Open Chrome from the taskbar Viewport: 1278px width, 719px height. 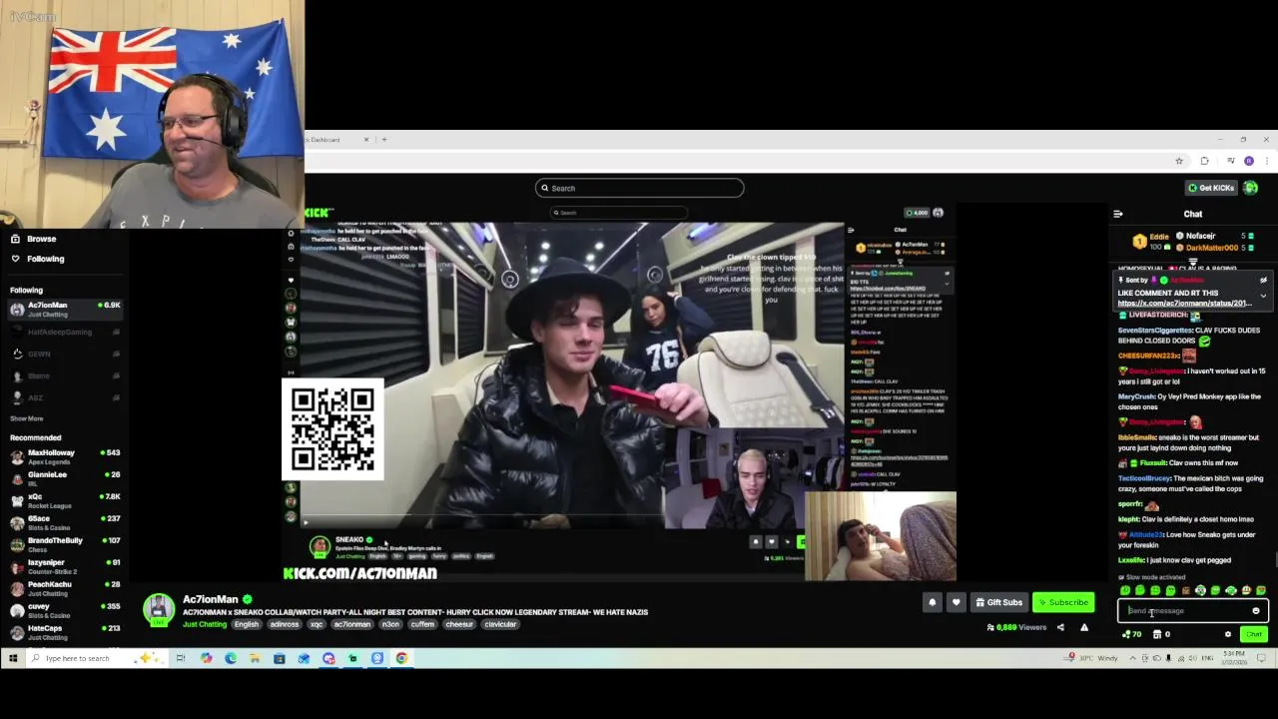point(401,658)
